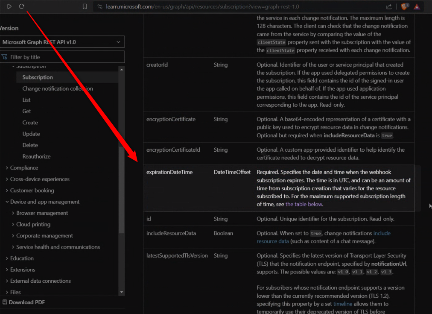Click the creatorId property name
This screenshot has height=314, width=432.
point(157,65)
